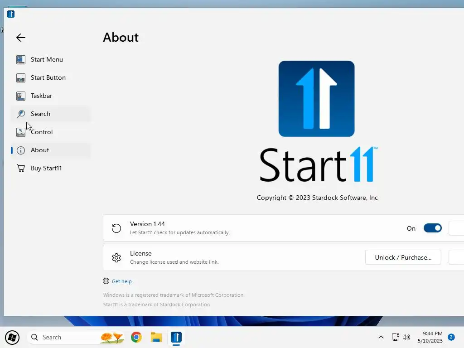Click 'Start11 is a trademark of Stardock Corporation'
The image size is (464, 348).
(x=156, y=304)
